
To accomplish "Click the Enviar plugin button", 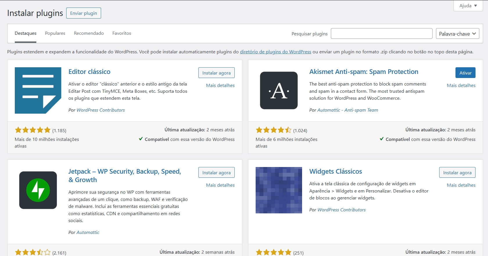I will pos(84,13).
